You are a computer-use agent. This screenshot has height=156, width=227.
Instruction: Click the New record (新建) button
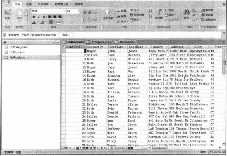point(121,11)
